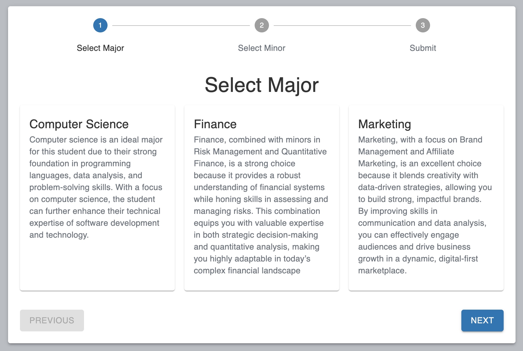Jump to the Select Minor step label

click(261, 48)
